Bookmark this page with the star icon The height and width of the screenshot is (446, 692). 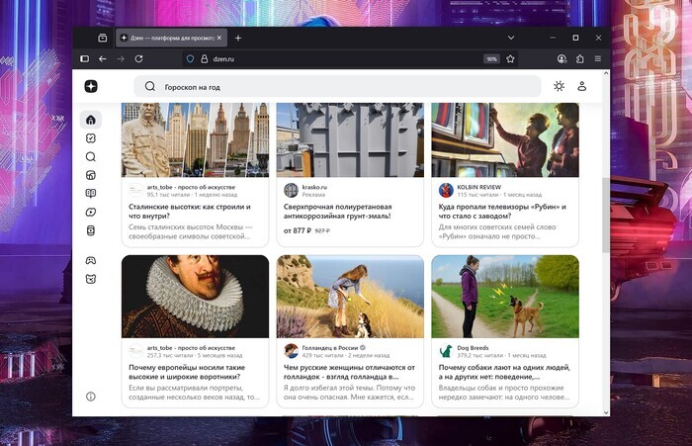510,59
